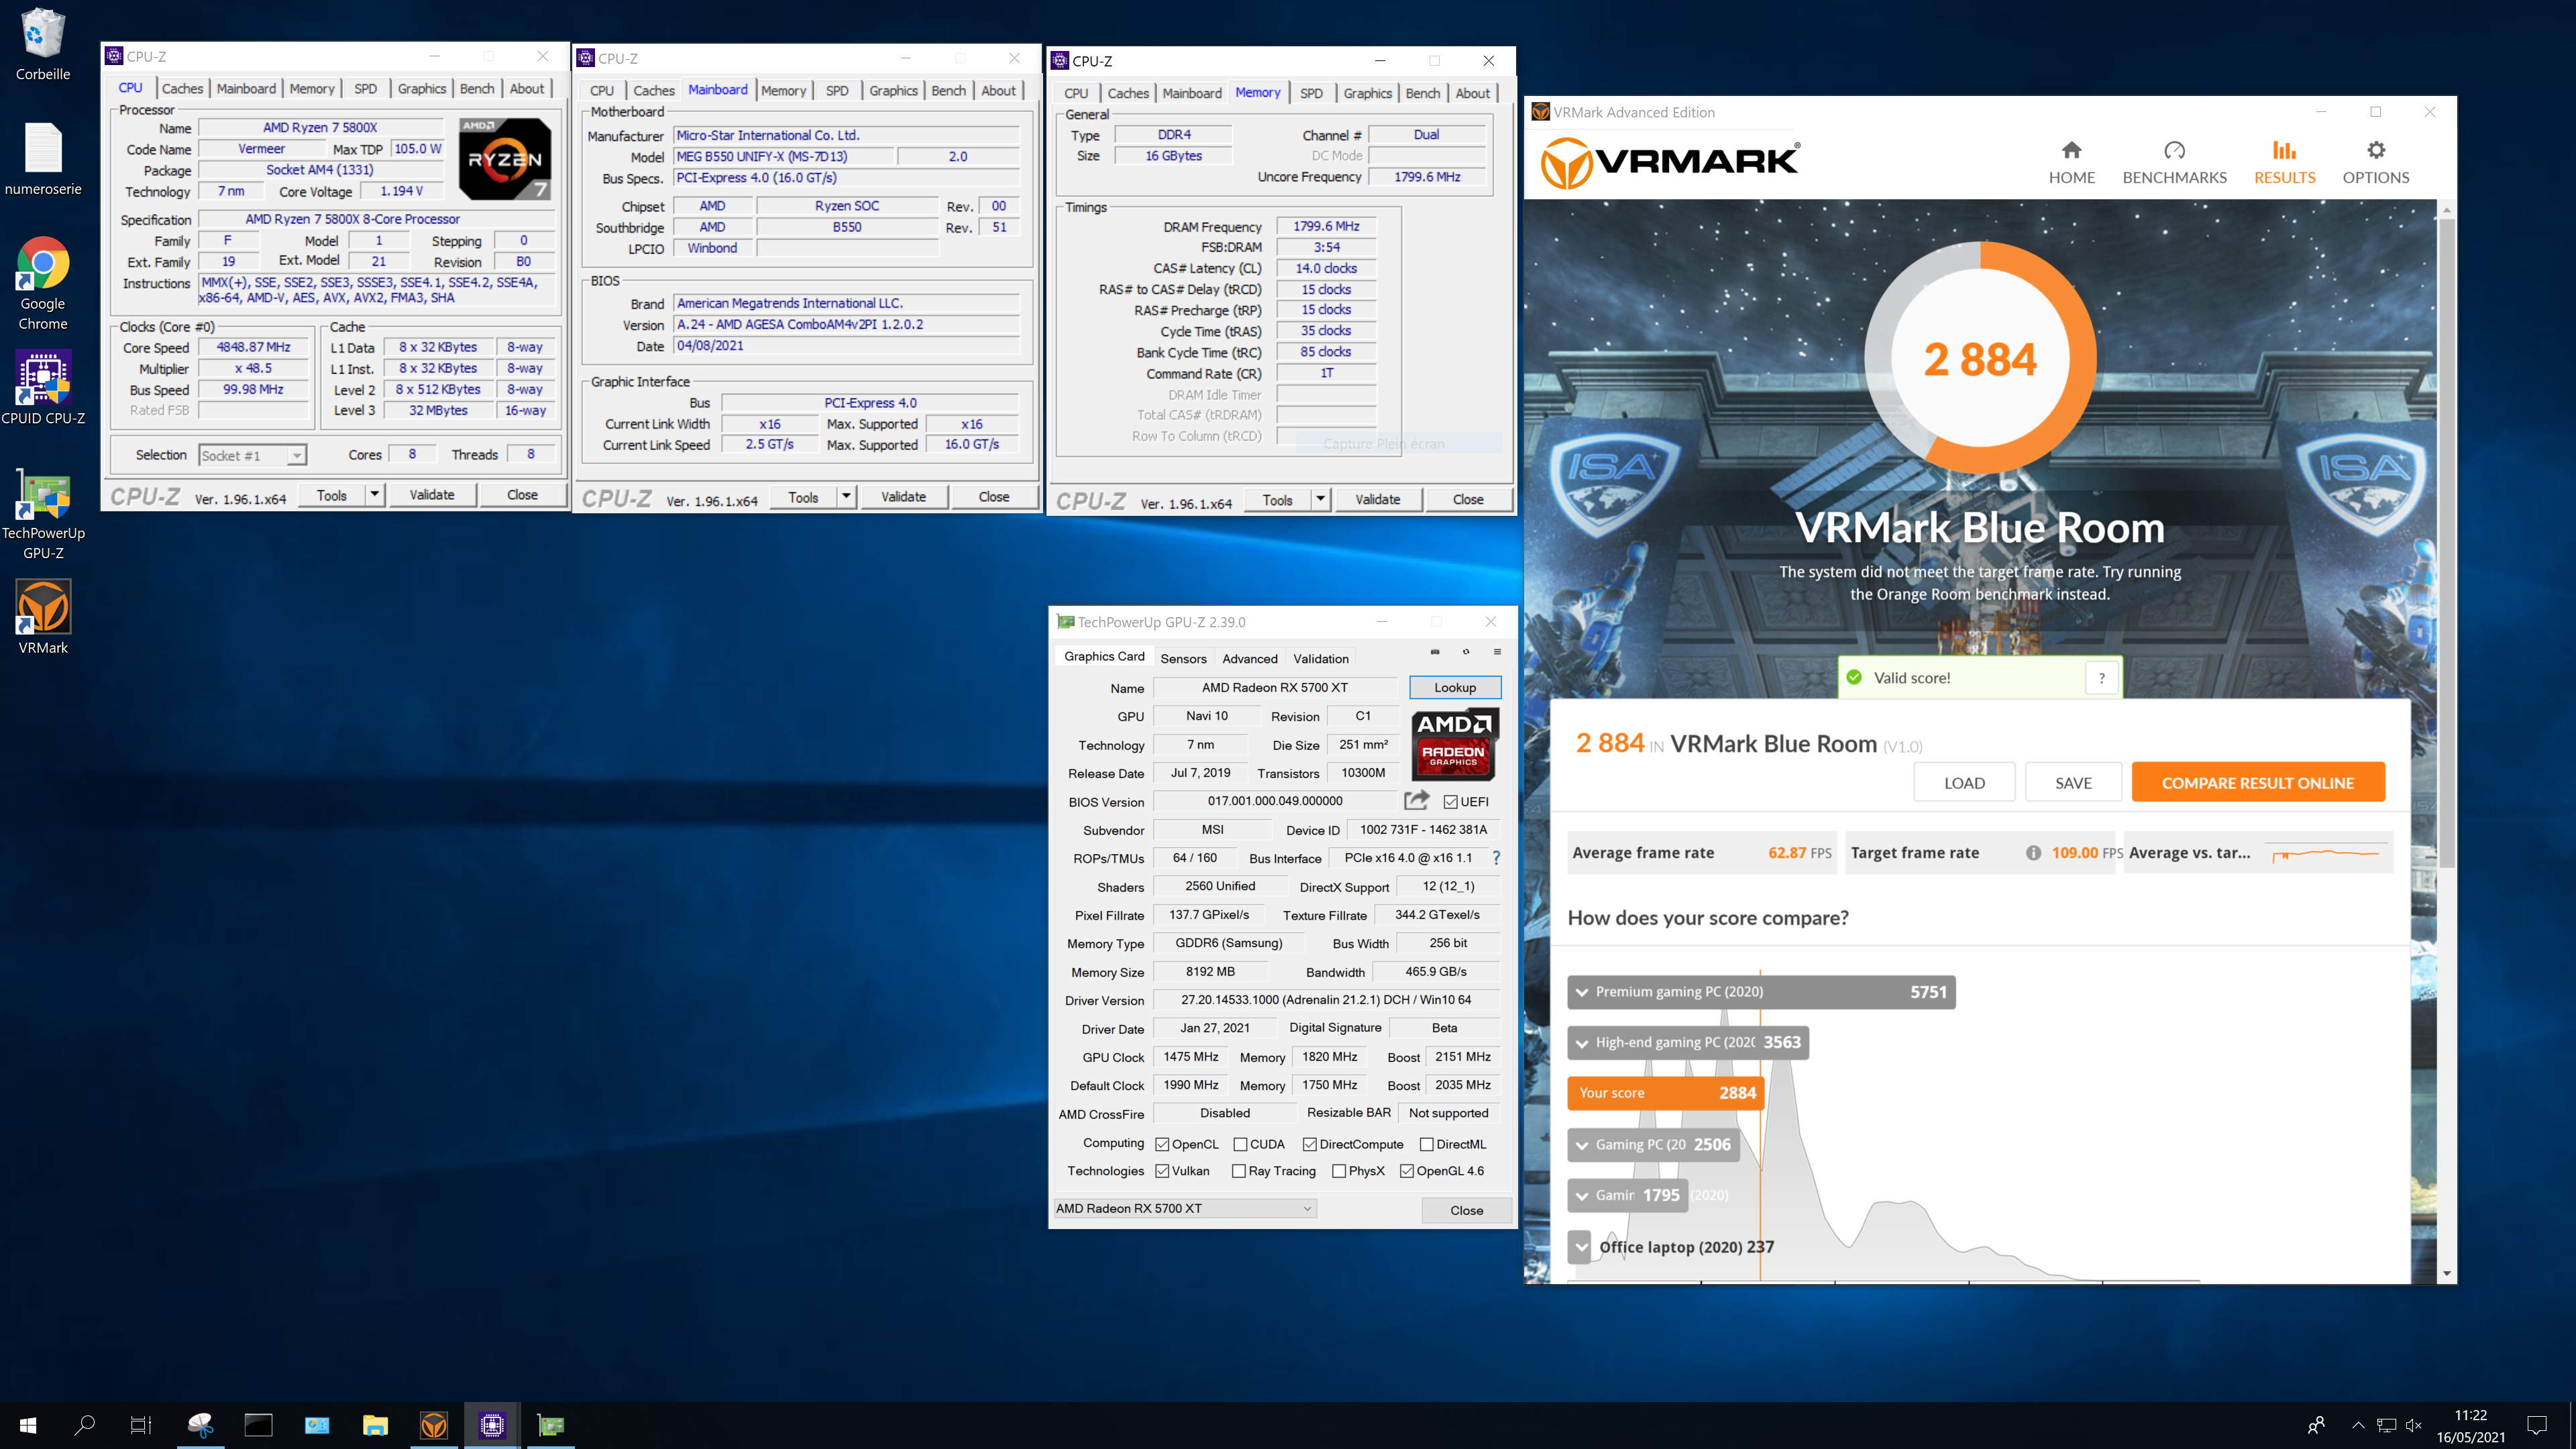Switch to Graphics tab in Memory CPU-Z window

[1367, 93]
